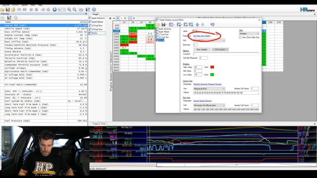
Task: Open EQ Ratio Error (Math) parameter link
Action: (x=202, y=36)
